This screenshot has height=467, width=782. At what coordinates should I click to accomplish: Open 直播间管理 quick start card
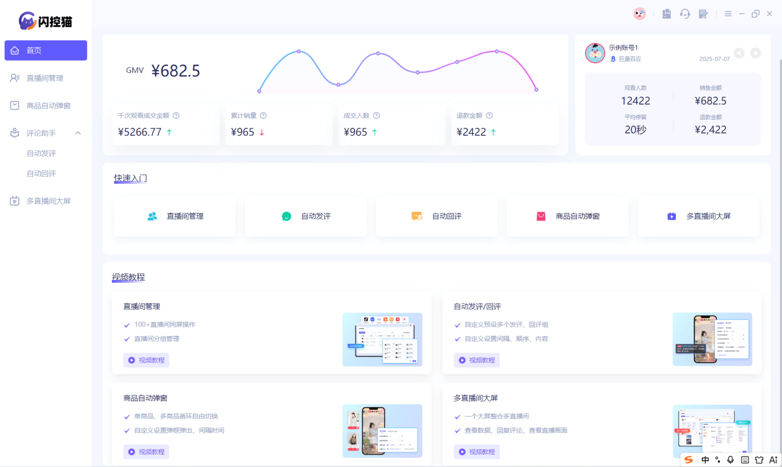(175, 216)
